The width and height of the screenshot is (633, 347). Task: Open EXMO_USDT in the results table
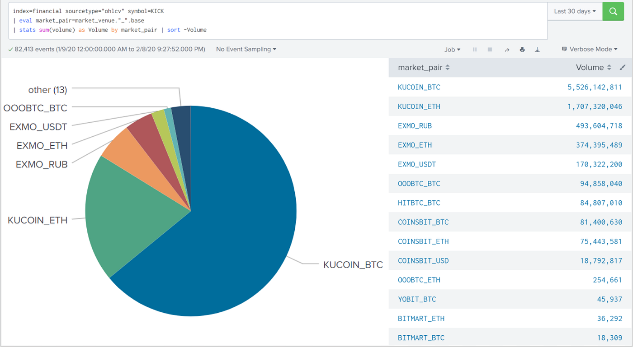point(417,164)
